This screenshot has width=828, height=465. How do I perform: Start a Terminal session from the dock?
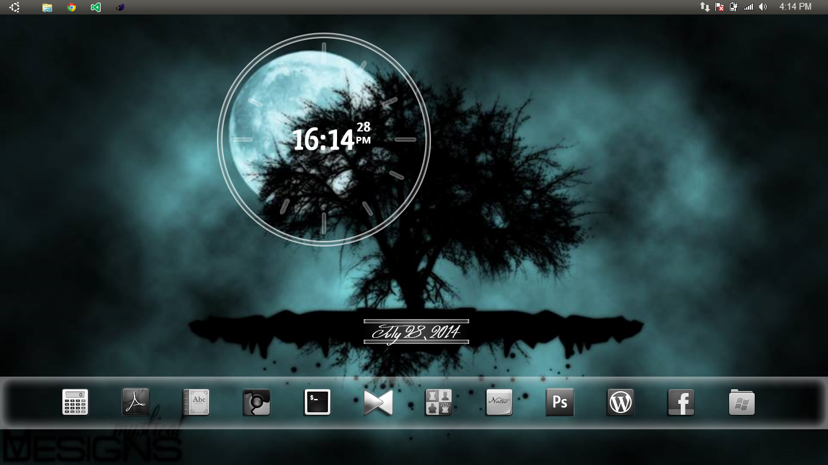(x=317, y=402)
